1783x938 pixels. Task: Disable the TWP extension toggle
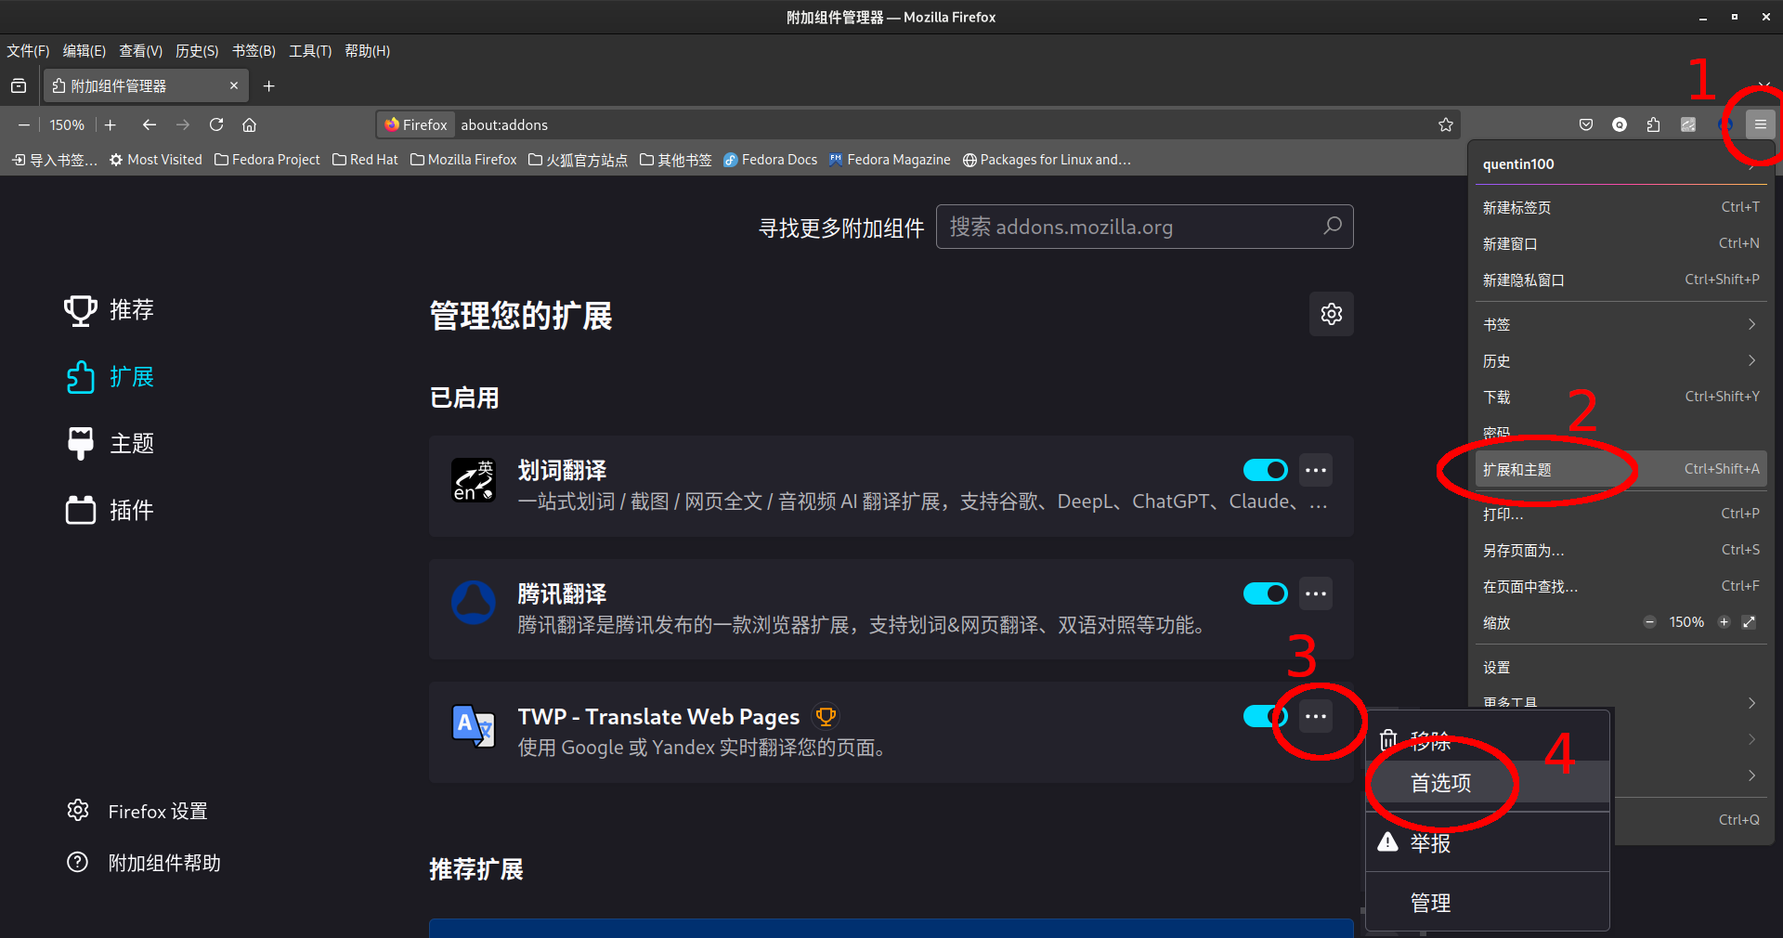tap(1266, 716)
